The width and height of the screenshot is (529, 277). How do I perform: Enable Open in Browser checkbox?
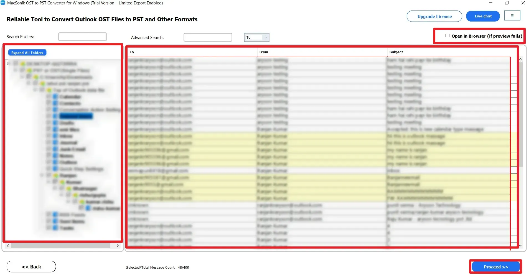(x=447, y=36)
